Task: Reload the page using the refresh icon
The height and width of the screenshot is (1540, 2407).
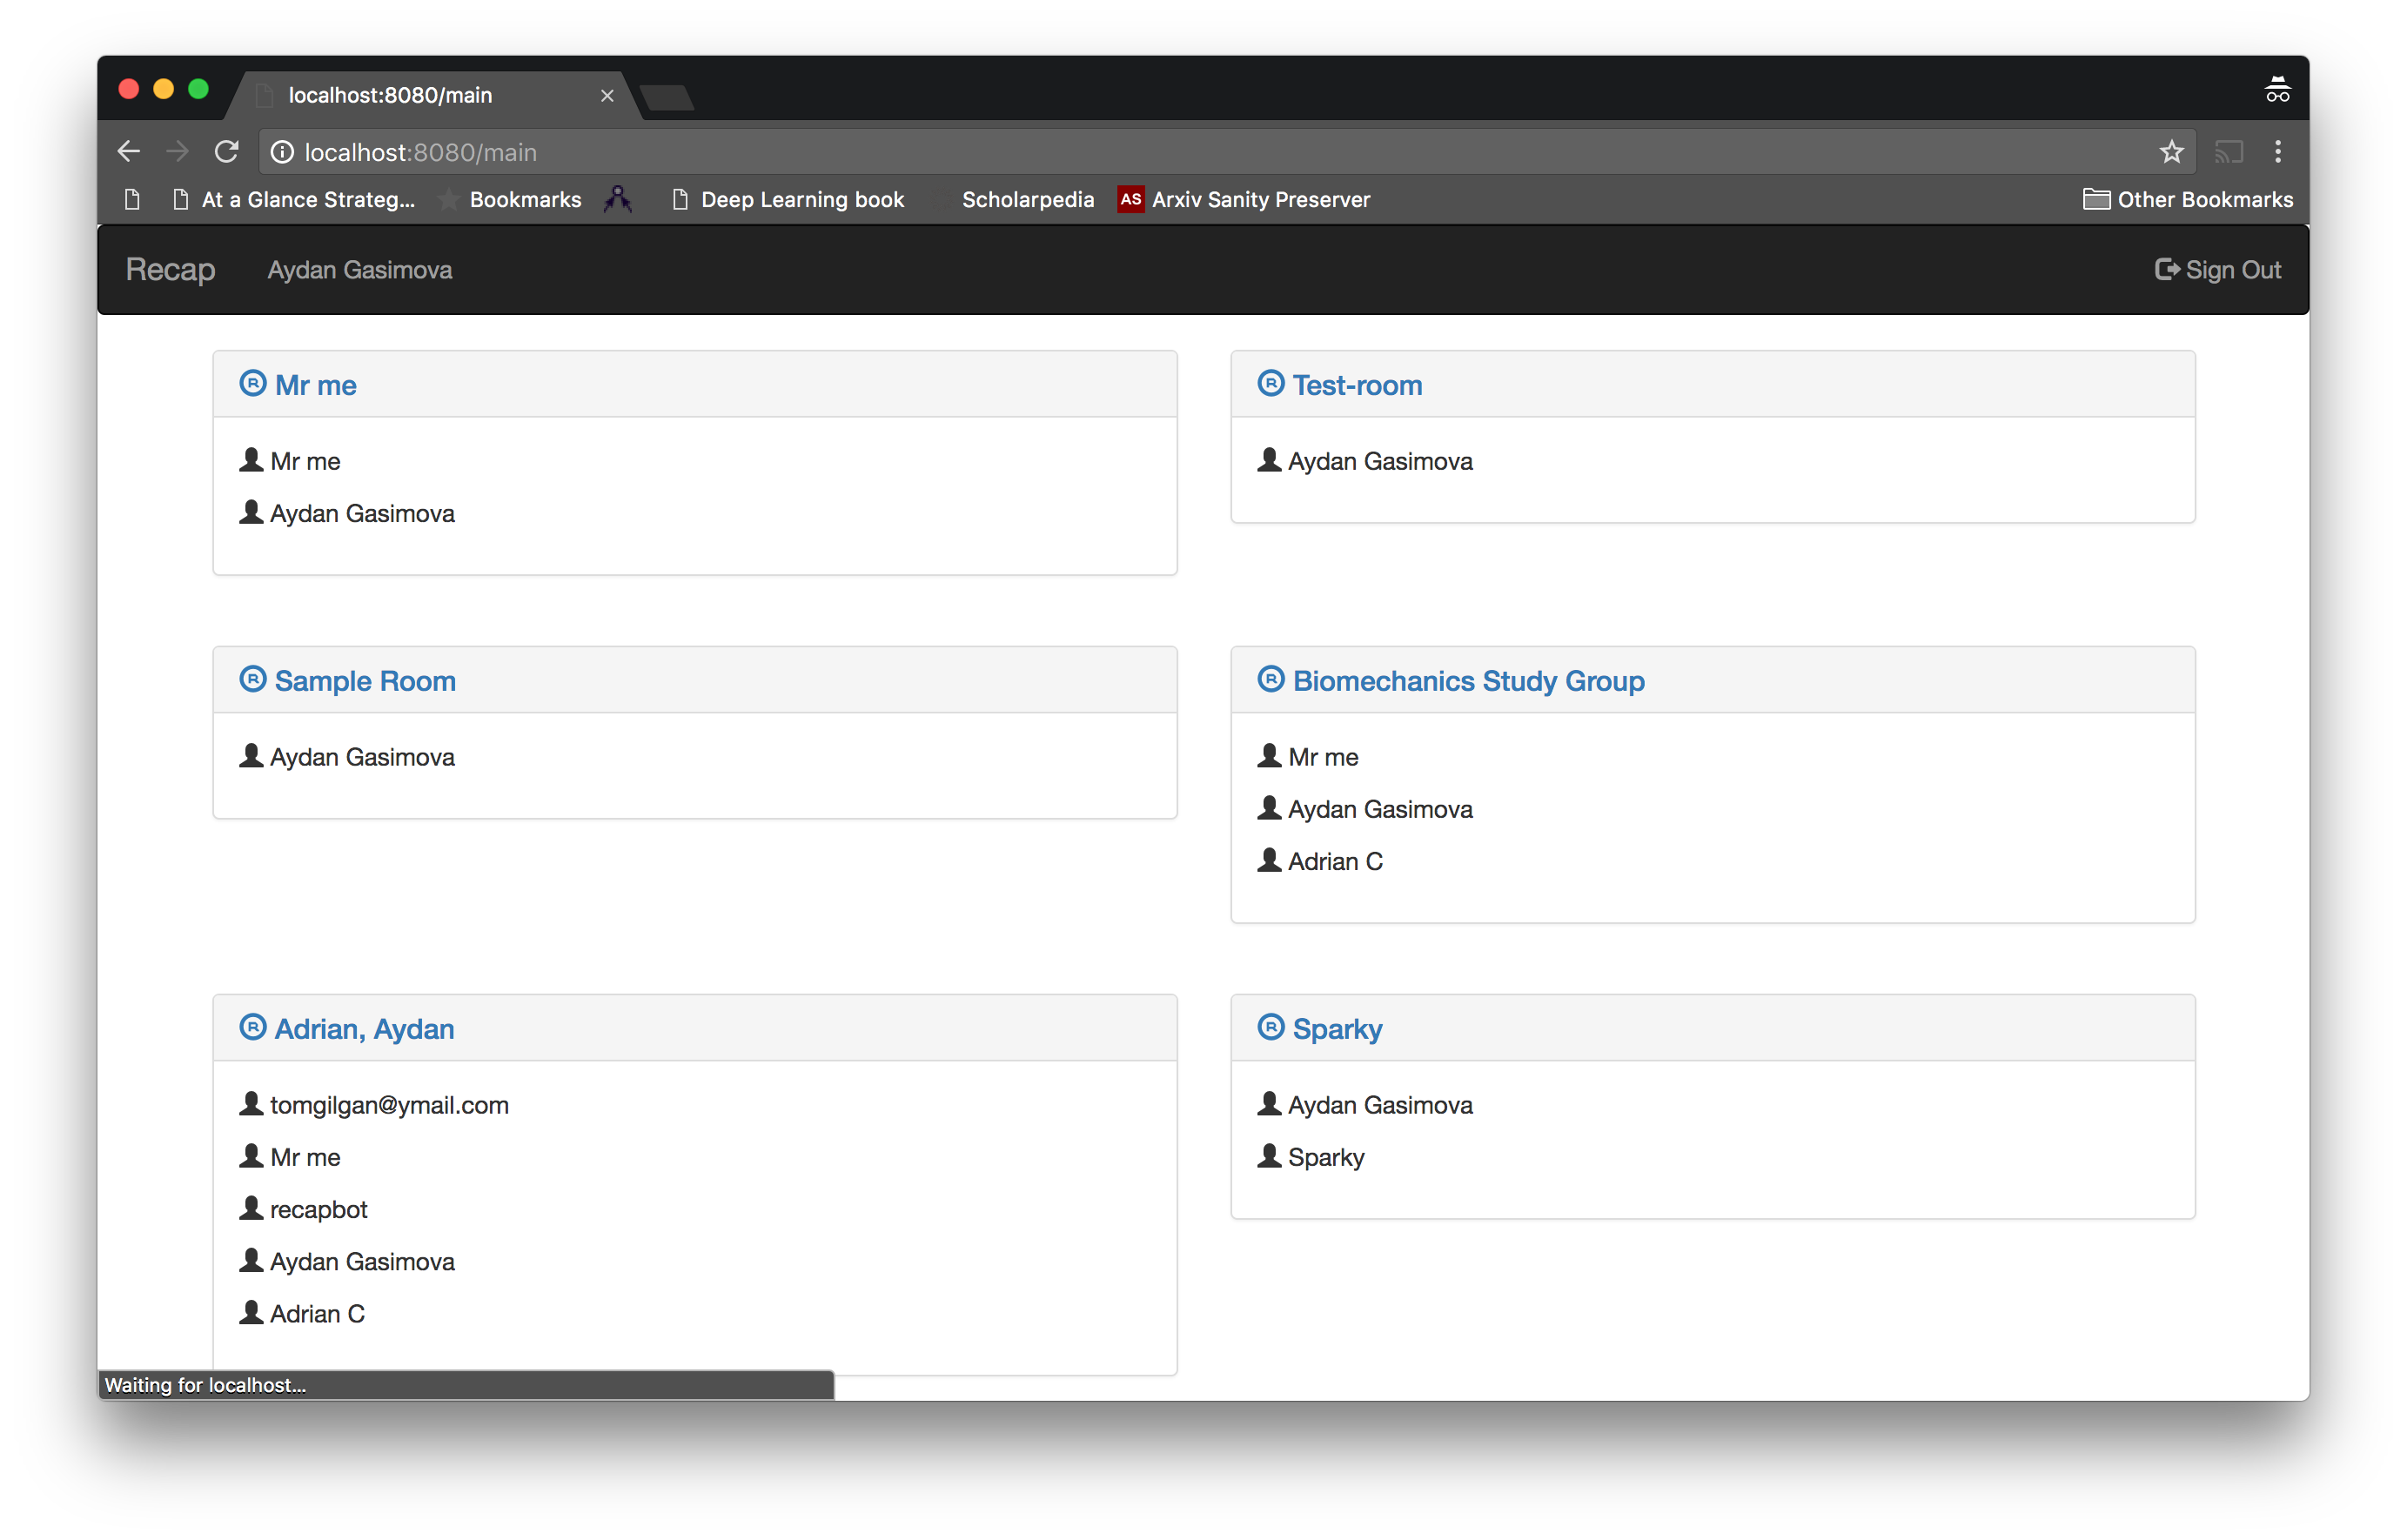Action: (x=227, y=152)
